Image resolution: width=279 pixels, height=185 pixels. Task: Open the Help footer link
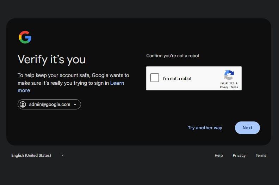(x=218, y=155)
